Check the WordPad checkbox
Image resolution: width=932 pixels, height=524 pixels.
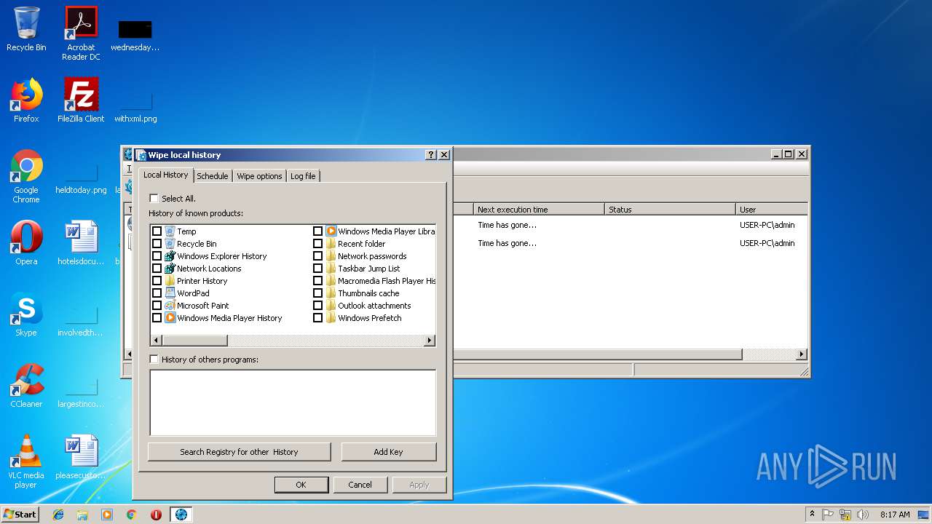tap(157, 293)
